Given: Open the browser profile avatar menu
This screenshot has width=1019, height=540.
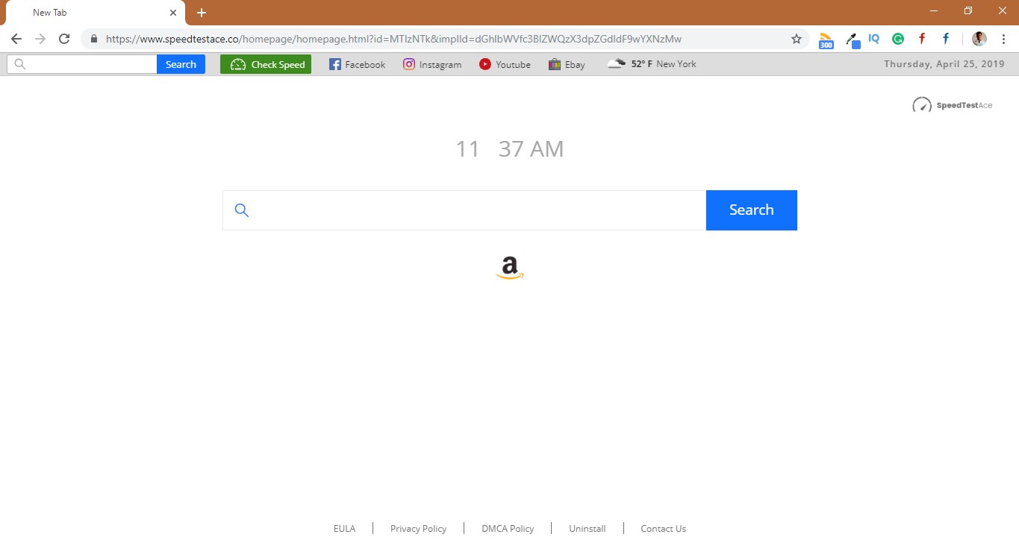Looking at the screenshot, I should [x=978, y=38].
